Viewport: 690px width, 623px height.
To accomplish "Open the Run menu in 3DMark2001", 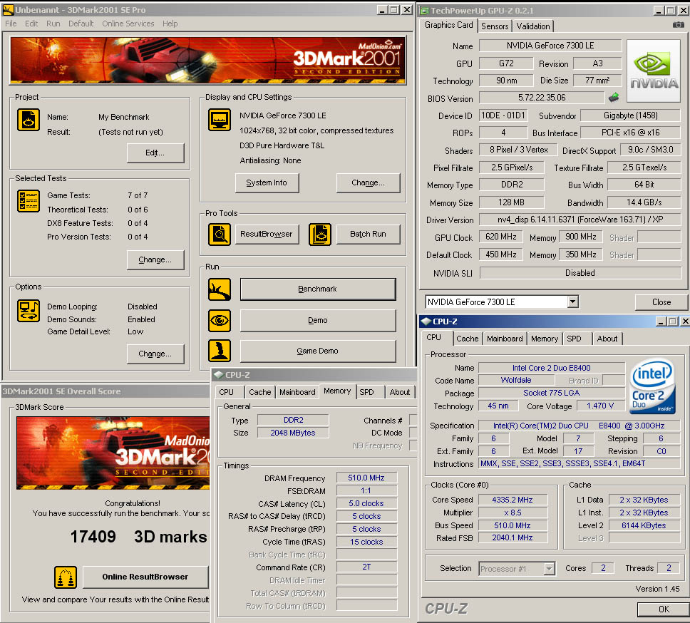I will [x=53, y=24].
